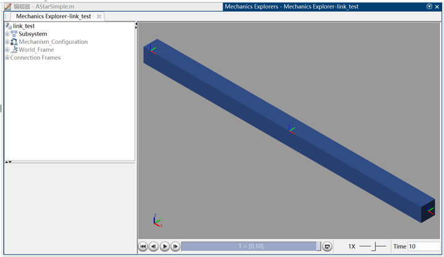Select World_Frame tree label
Image resolution: width=444 pixels, height=257 pixels.
tap(36, 50)
